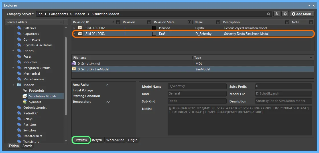Click the Inductors folder icon
The width and height of the screenshot is (319, 153).
pos(19,62)
